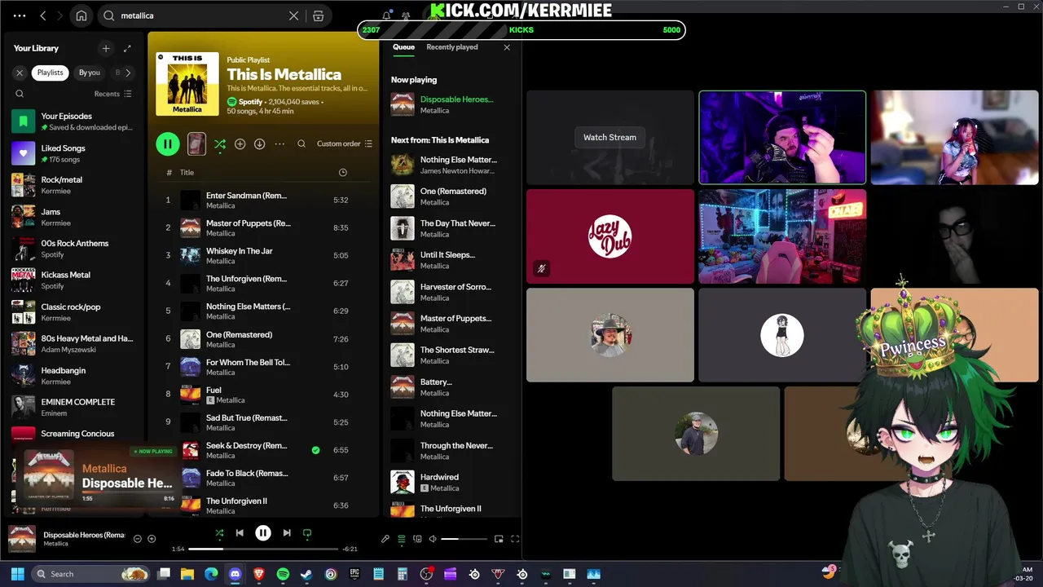The height and width of the screenshot is (587, 1043).
Task: Add current song to playlist plus icon
Action: point(152,539)
